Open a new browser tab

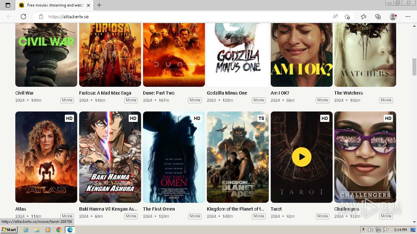[x=99, y=5]
